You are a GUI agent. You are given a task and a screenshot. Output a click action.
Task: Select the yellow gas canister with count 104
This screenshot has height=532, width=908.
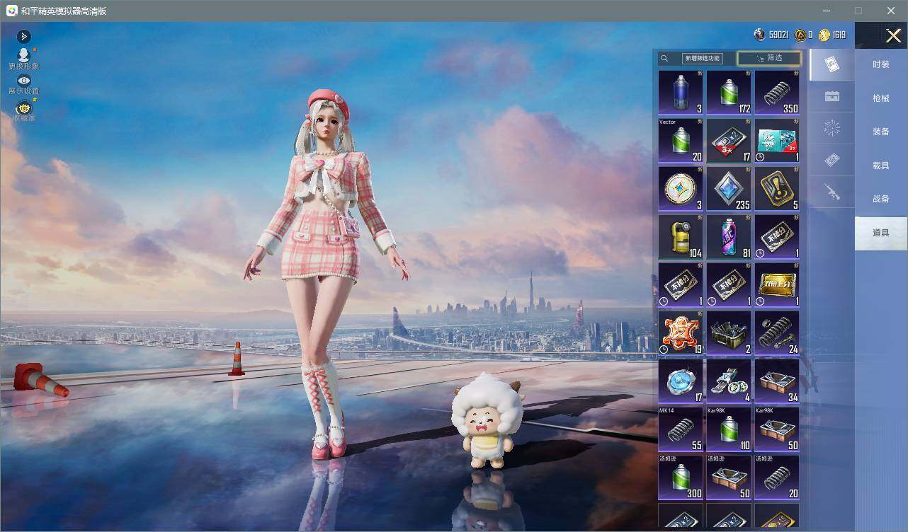point(681,237)
